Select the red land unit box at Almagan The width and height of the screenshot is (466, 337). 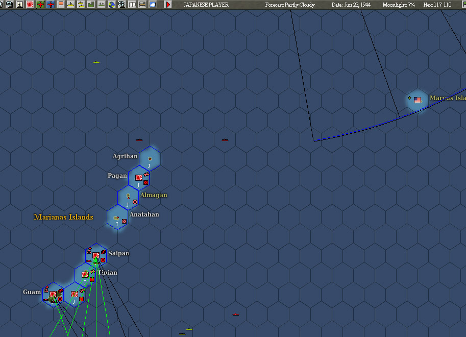[x=135, y=202]
